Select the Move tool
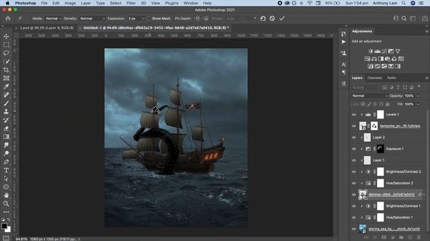This screenshot has width=430, height=241. [x=6, y=36]
